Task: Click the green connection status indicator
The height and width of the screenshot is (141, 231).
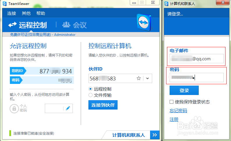Action: coord(10,133)
